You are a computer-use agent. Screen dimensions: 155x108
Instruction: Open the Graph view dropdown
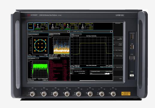(x=76, y=34)
